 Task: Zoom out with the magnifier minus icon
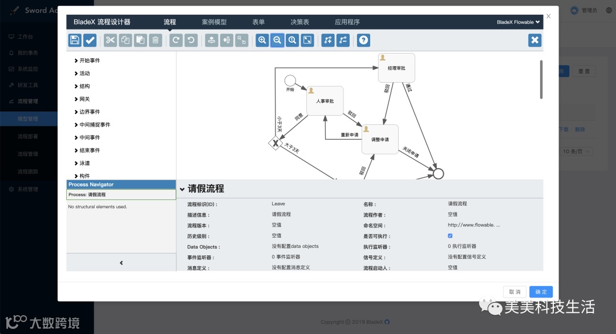click(x=277, y=40)
